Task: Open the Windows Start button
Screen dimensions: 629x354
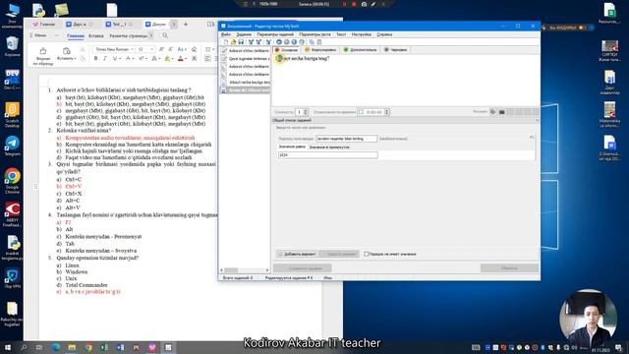Action: (8, 347)
